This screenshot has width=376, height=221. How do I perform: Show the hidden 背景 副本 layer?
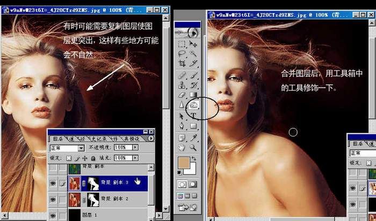click(53, 168)
